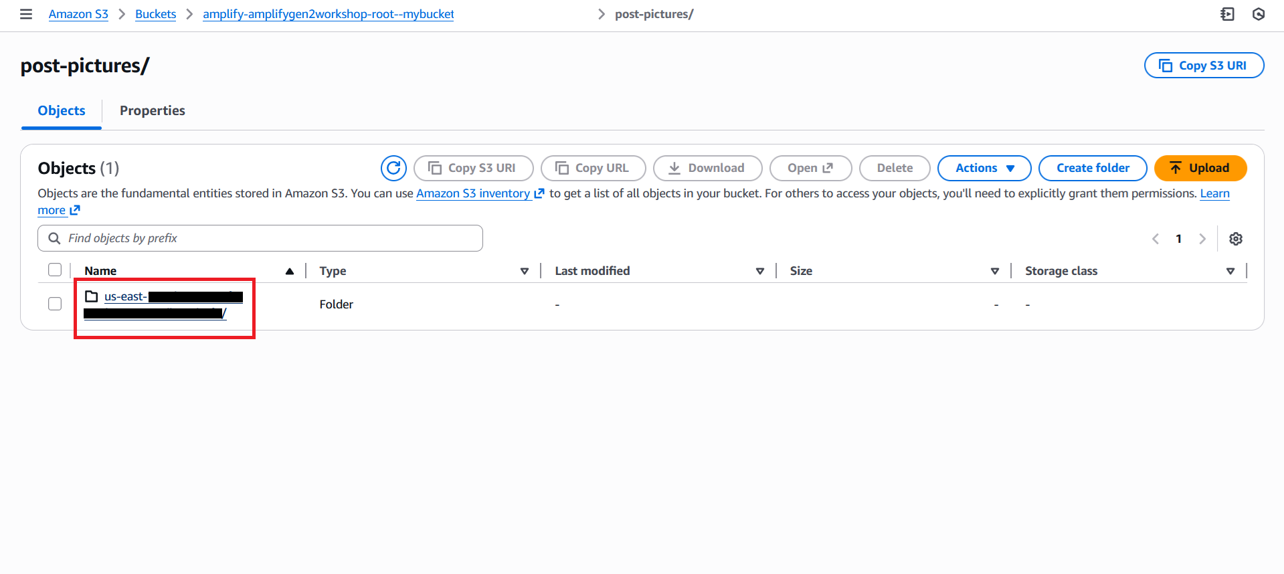Go to the previous page of objects
1284x574 pixels.
pyautogui.click(x=1156, y=239)
